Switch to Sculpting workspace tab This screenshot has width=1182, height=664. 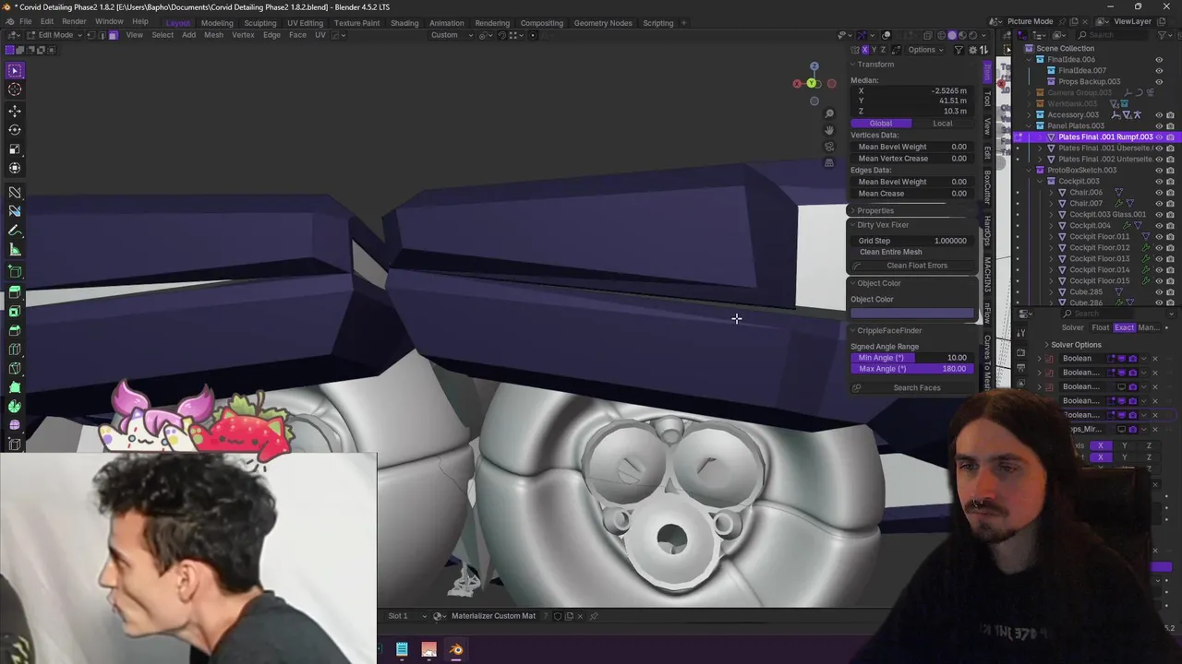click(259, 23)
